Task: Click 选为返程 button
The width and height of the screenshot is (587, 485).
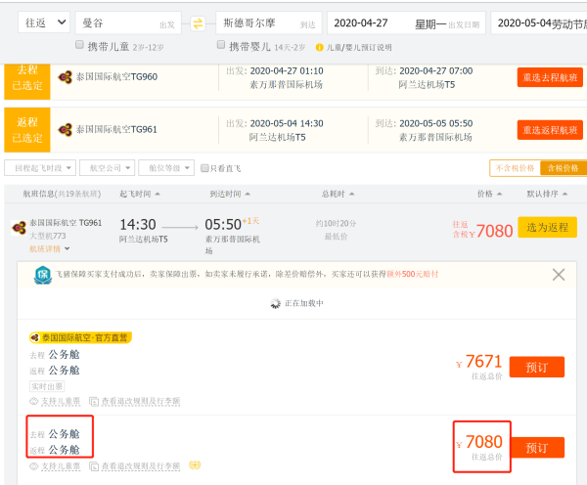Action: tap(547, 227)
